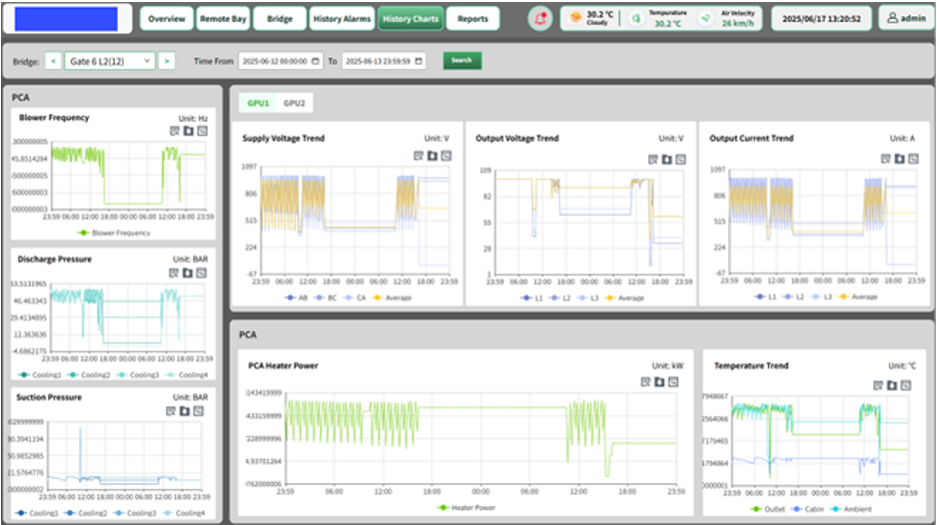
Task: Open data view for Supply Voltage Trend
Action: (419, 156)
